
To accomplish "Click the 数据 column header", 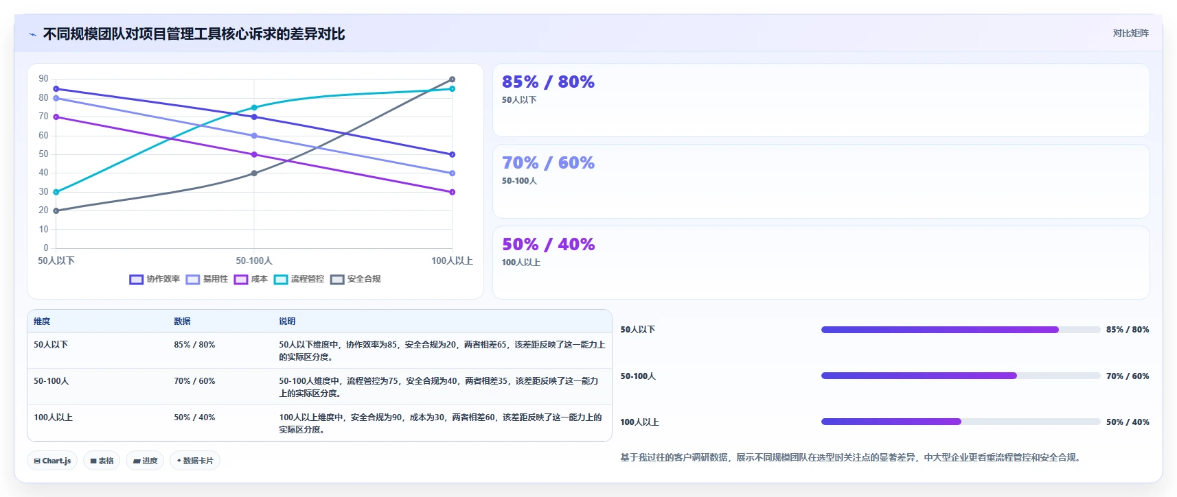I will pyautogui.click(x=182, y=322).
